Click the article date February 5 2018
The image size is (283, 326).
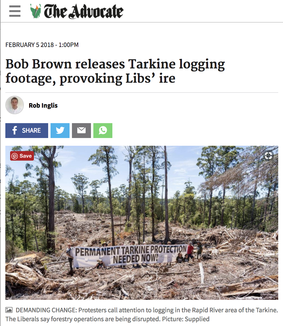click(x=42, y=45)
